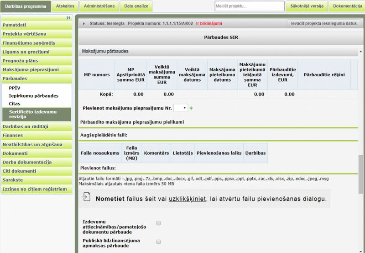The image size is (365, 253).
Task: Open the payment request number dropdown
Action: point(181,108)
